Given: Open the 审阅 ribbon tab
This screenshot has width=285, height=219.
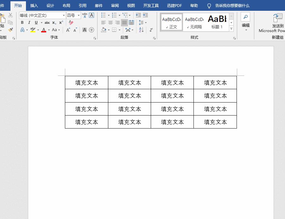Looking at the screenshot, I should (115, 5).
